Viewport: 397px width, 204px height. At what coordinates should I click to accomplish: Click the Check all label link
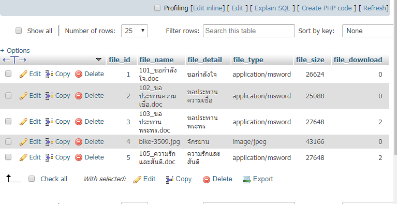click(54, 179)
